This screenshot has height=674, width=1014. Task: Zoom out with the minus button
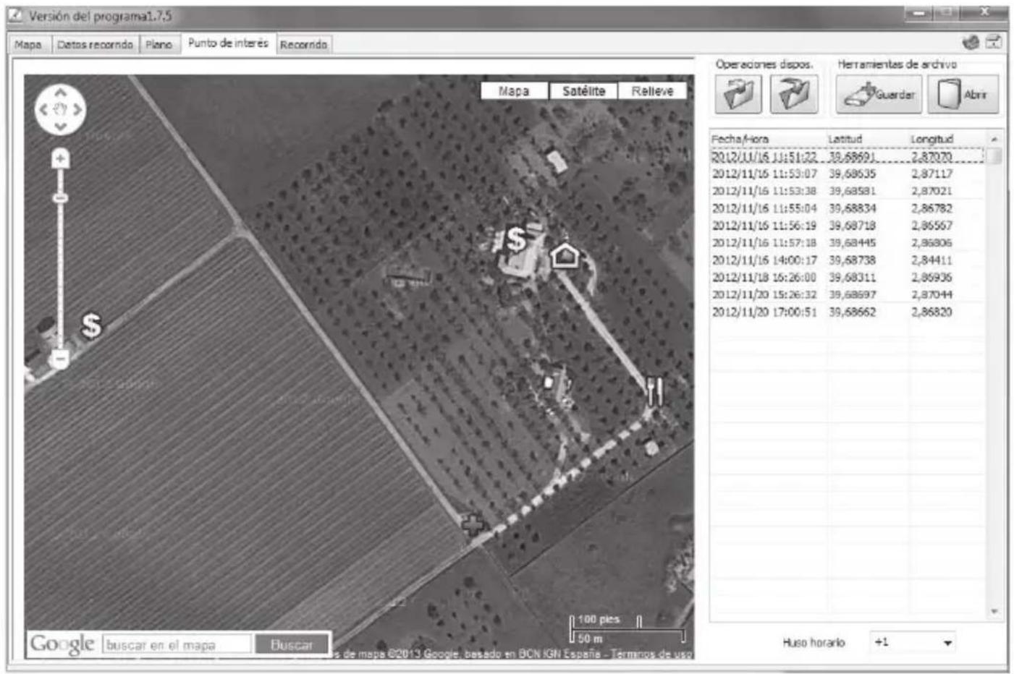click(61, 359)
